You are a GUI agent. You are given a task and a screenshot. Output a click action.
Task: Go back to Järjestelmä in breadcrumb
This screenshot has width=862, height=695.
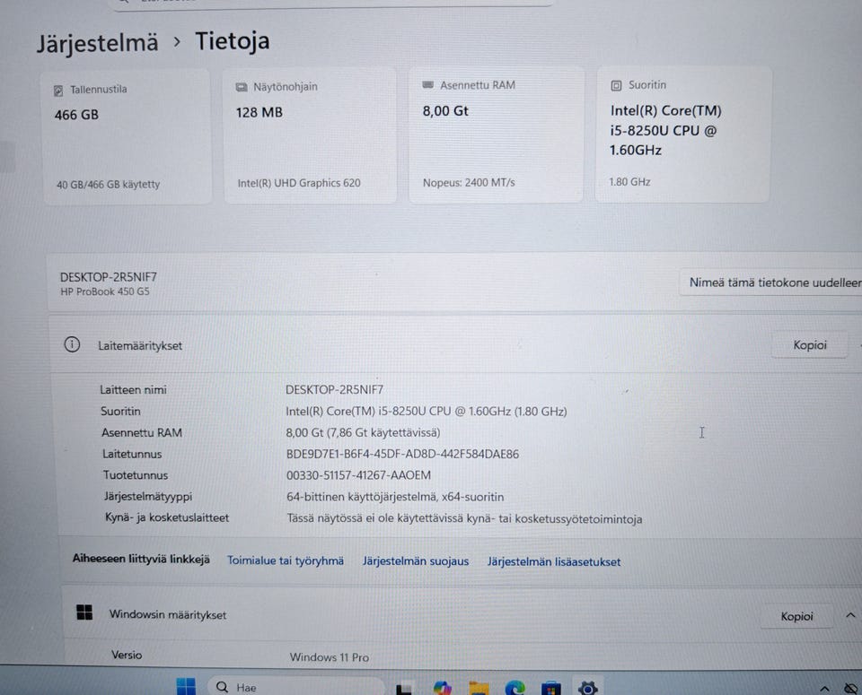point(97,43)
